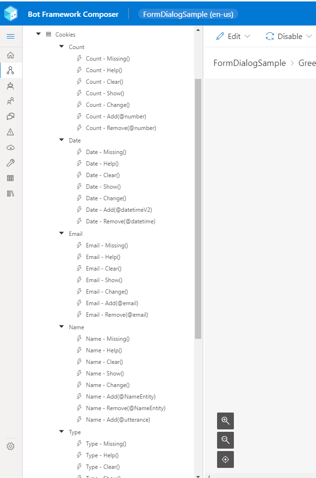Select FormDialogSample (en-us) project pill
316x478 pixels.
[188, 14]
